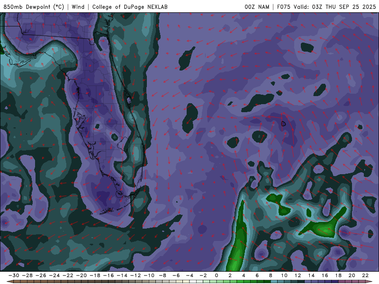This screenshot has width=379, height=284.
Task: Select the "00Z NAM" model run label
Action: [257, 7]
